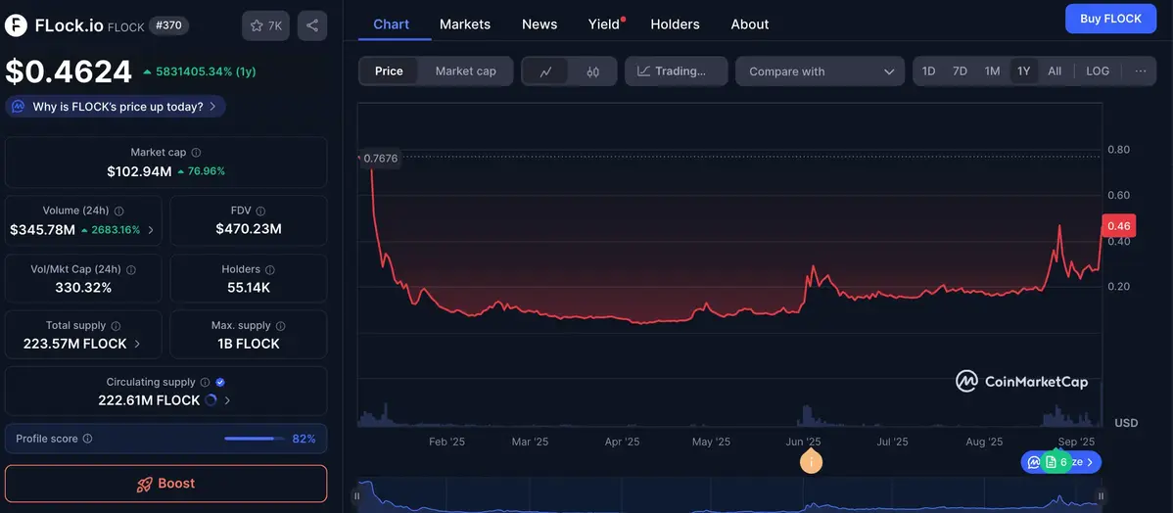The image size is (1173, 513).
Task: Click the Buy FLOCK button
Action: coord(1110,19)
